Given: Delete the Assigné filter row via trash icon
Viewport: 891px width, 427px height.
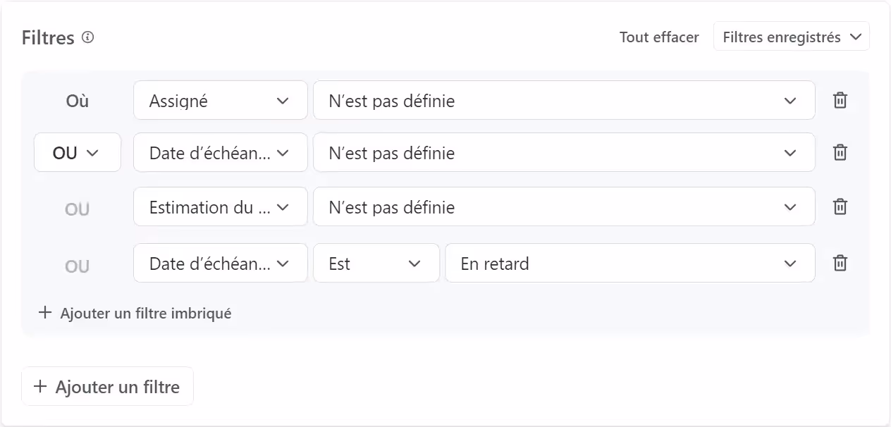Looking at the screenshot, I should (840, 100).
